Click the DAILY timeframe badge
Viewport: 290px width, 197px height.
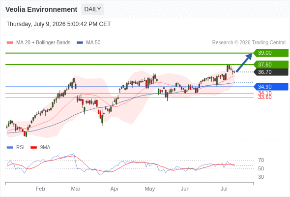point(93,9)
